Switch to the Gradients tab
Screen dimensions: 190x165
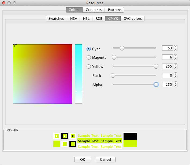(94, 10)
